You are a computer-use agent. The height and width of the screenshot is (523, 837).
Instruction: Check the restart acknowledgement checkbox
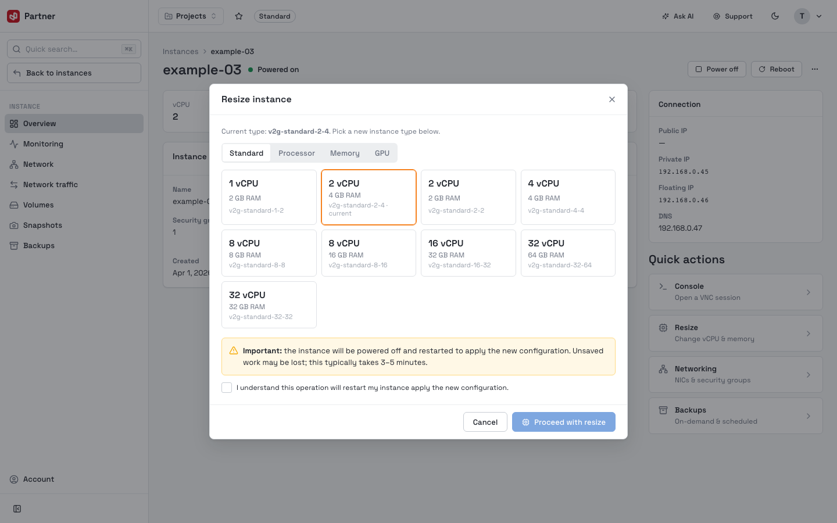click(x=227, y=388)
